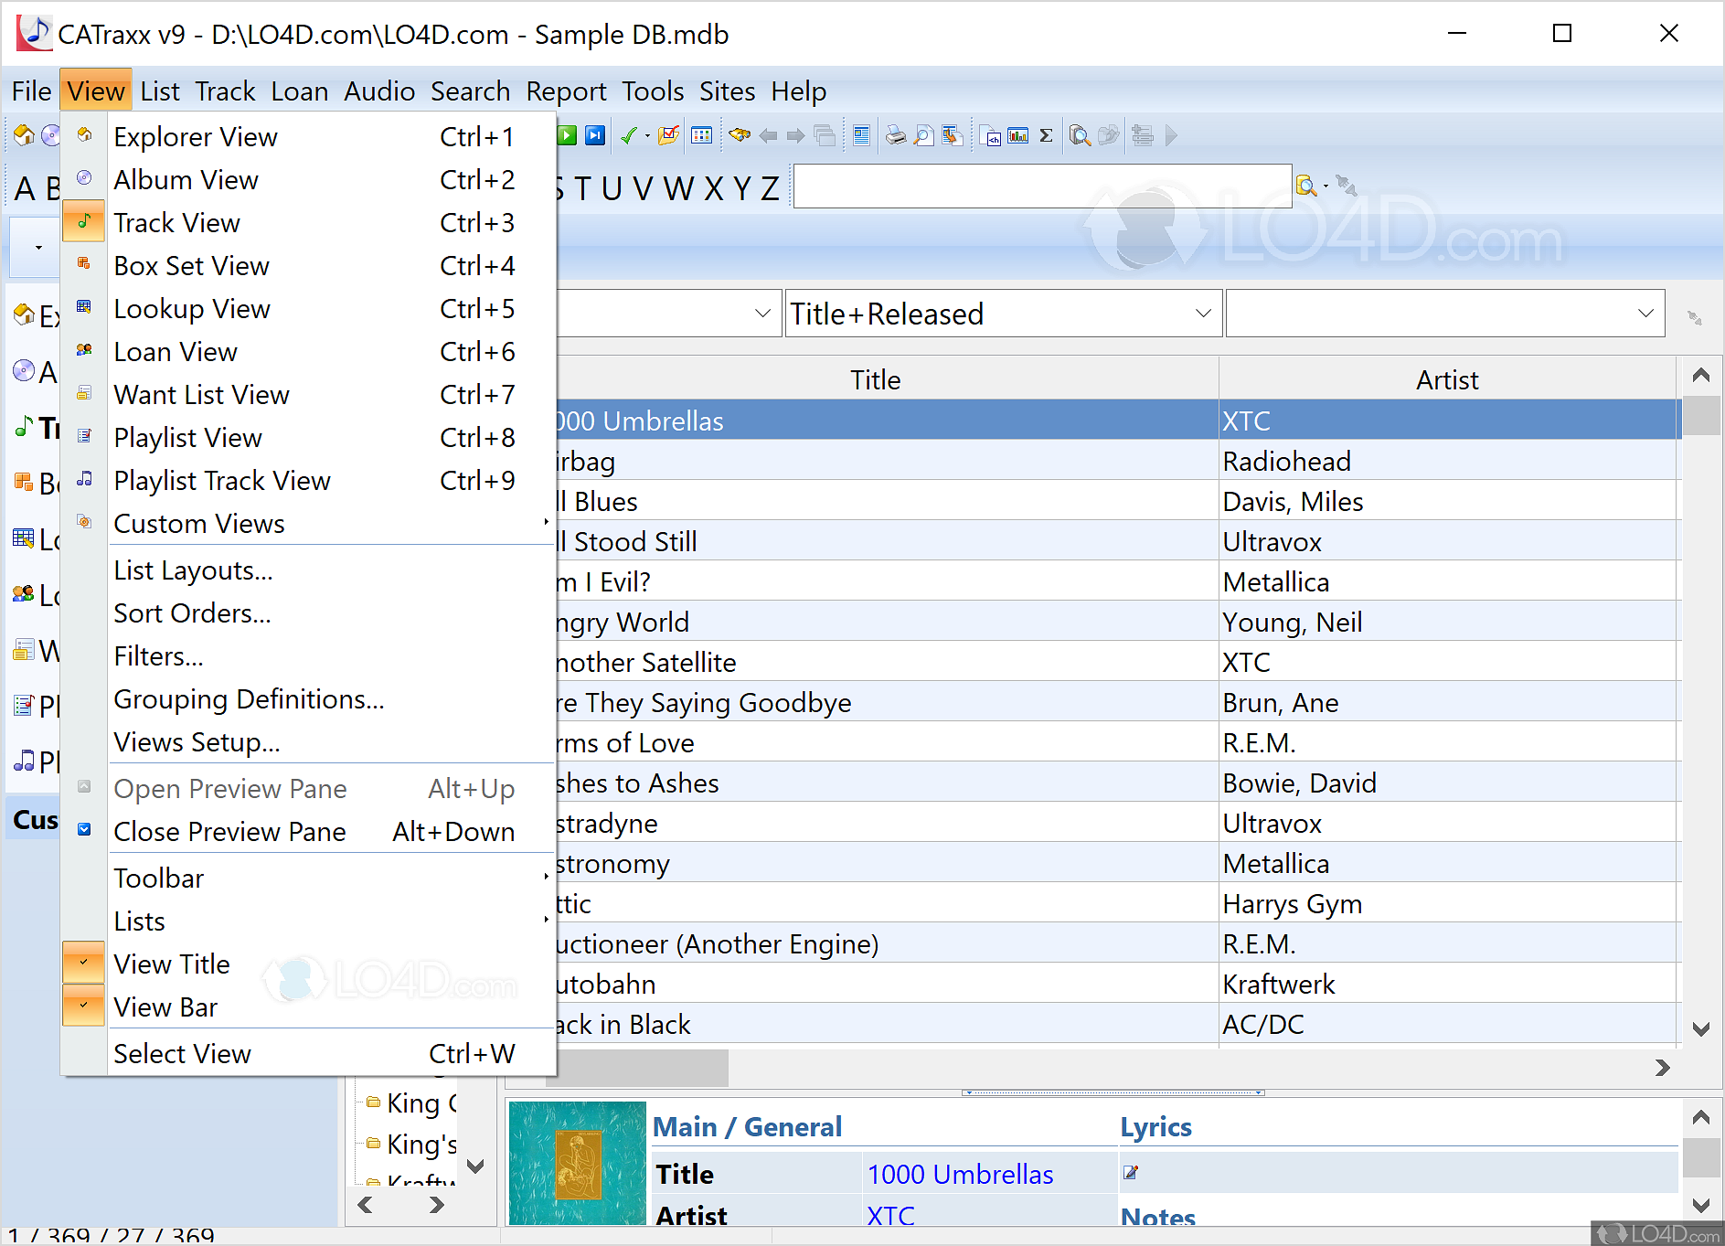Click the sigma summary icon
The image size is (1725, 1246).
(x=1047, y=136)
